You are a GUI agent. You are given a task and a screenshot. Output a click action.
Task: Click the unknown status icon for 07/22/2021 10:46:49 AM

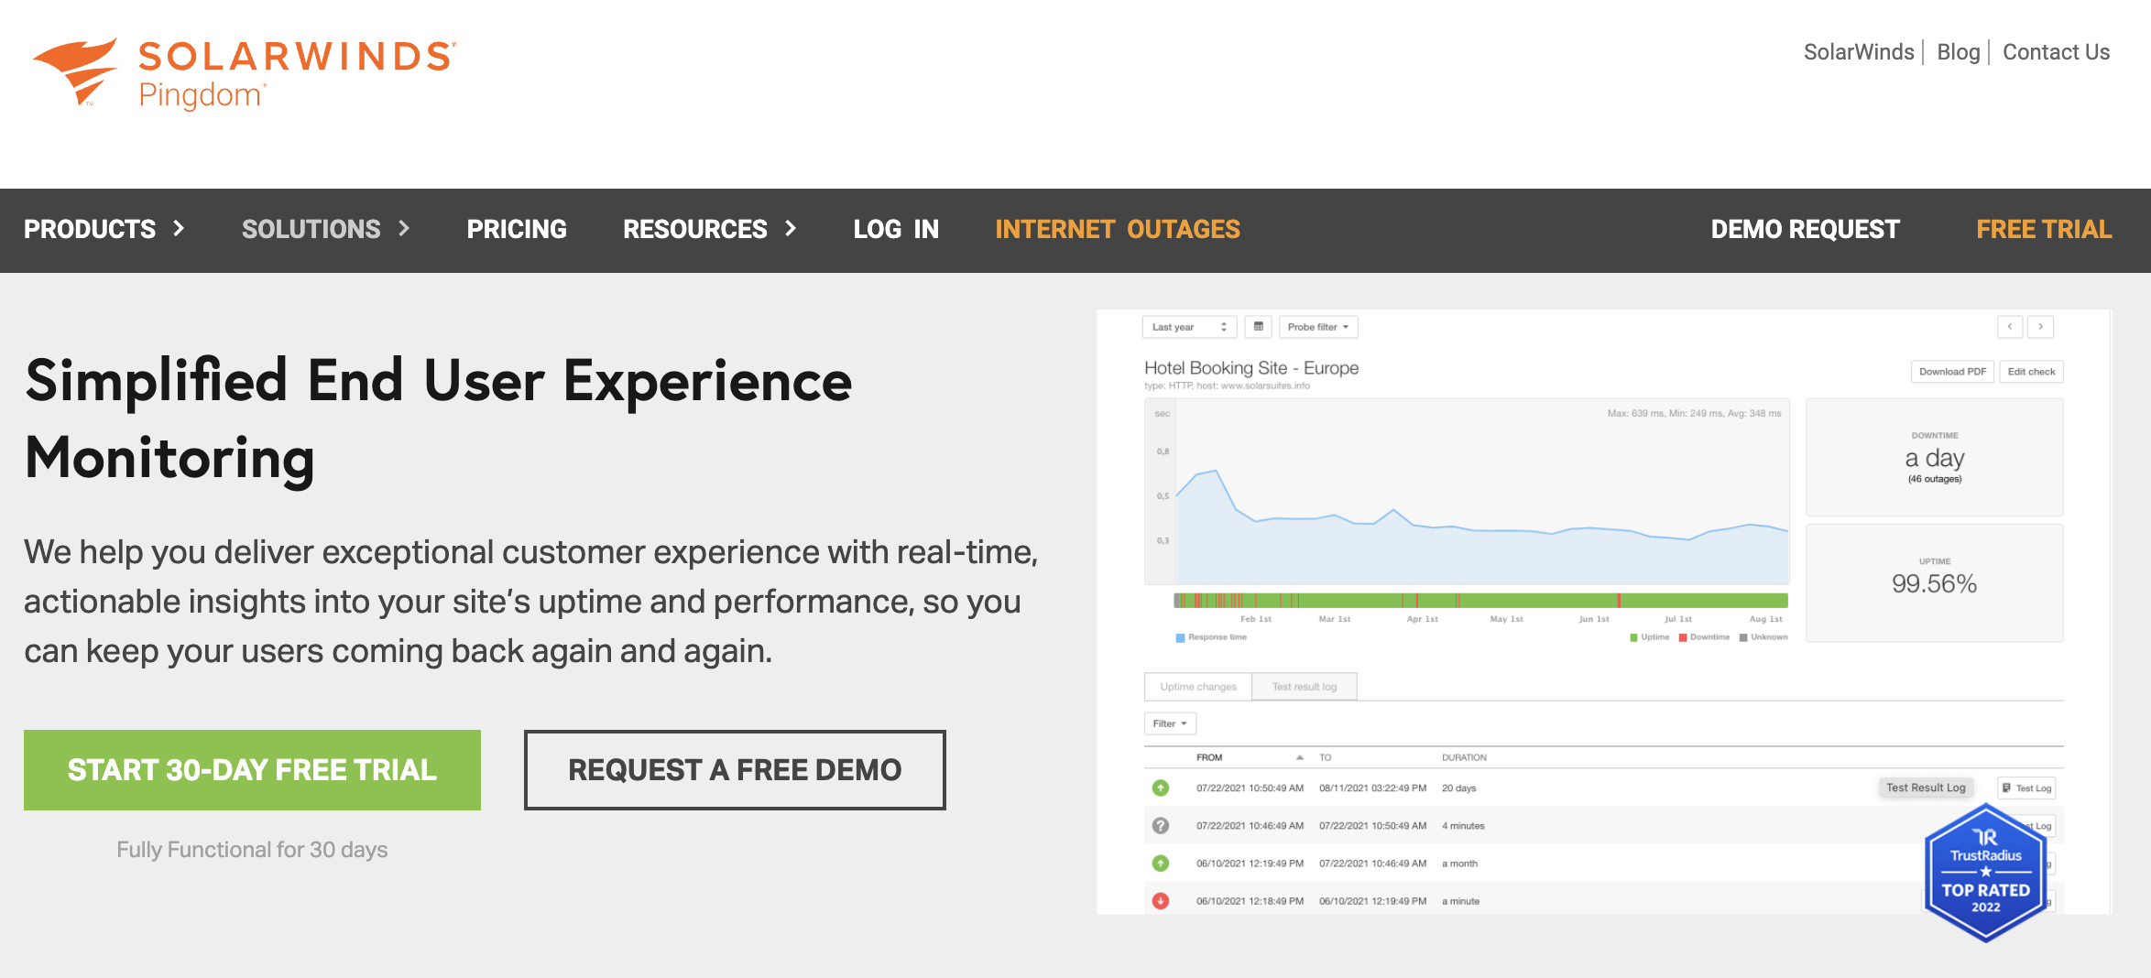[1161, 826]
